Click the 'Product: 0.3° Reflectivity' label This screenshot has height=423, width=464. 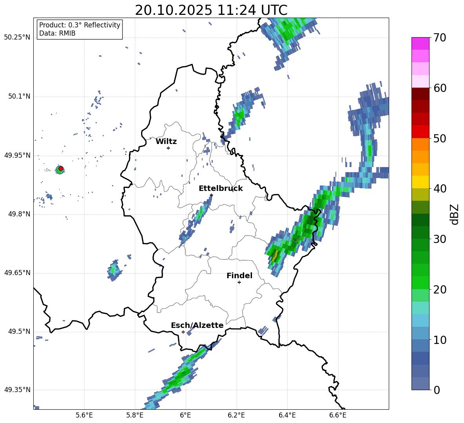[x=80, y=25]
